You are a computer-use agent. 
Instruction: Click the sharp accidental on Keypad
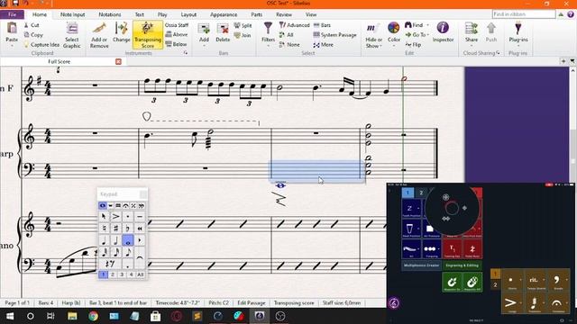(115, 229)
